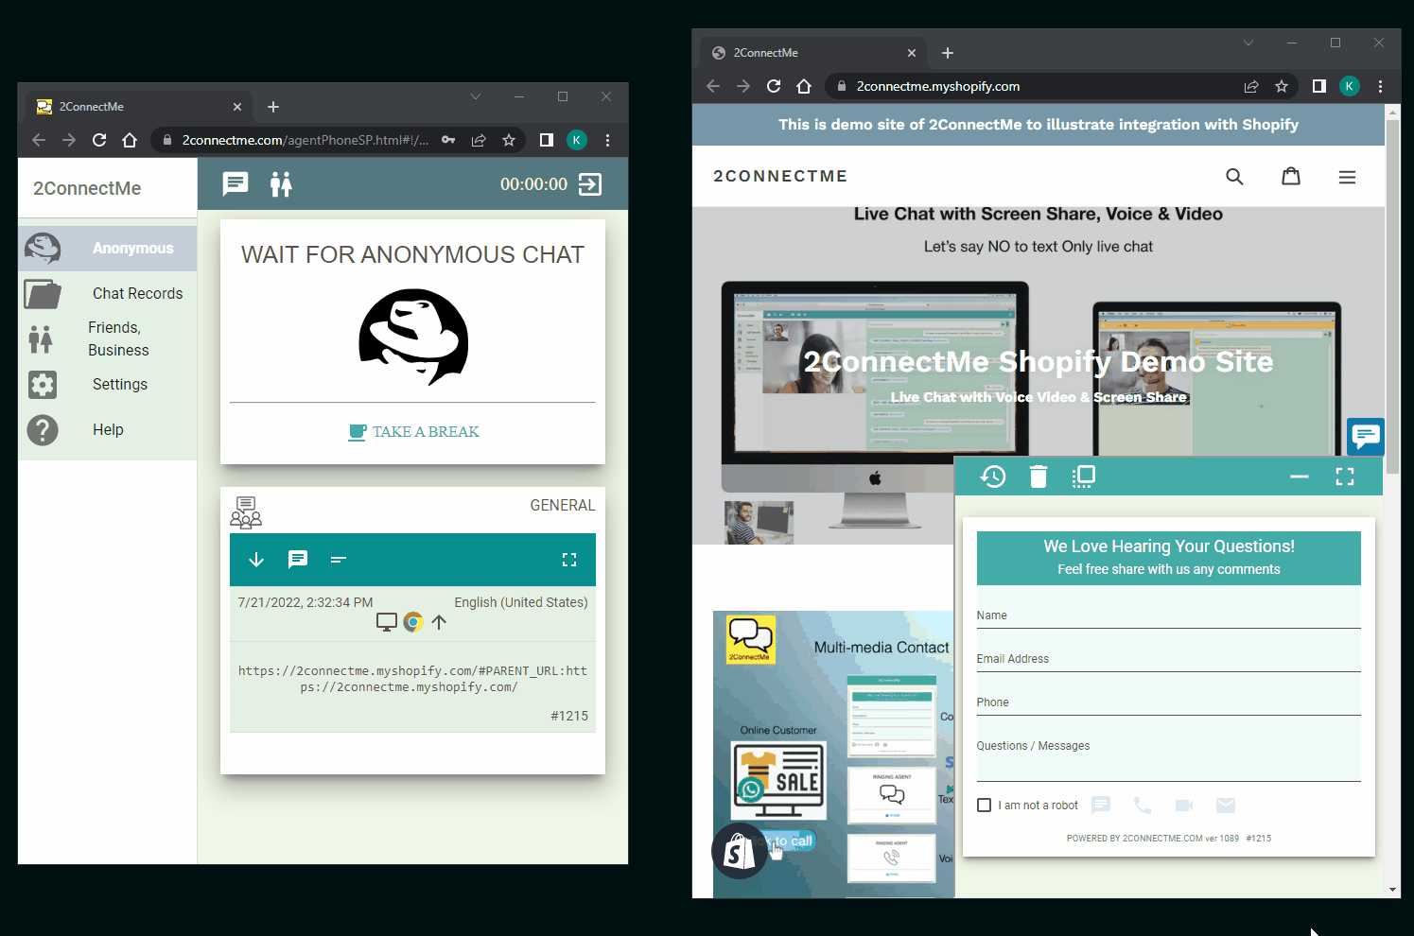The height and width of the screenshot is (936, 1414).
Task: Go to home in agent browser window
Action: point(130,140)
